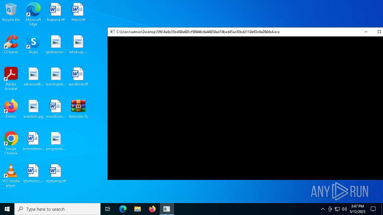
Task: Switch to the running console taskbar item
Action: 167,209
